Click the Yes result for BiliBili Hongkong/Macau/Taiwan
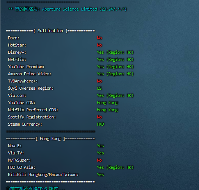199x190 pixels. pos(100,174)
